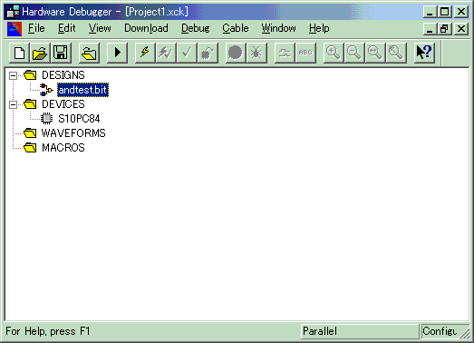This screenshot has height=343, width=474.
Task: Collapse the DEVICES tree node
Action: tap(13, 104)
